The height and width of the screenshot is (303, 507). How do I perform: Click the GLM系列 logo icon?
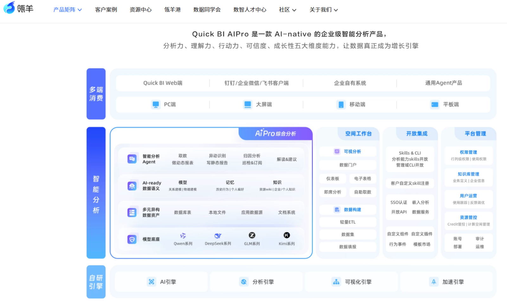pyautogui.click(x=252, y=235)
